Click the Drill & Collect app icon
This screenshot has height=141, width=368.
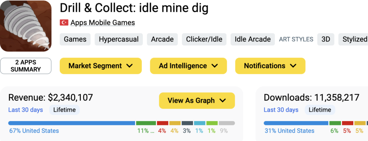pos(26,26)
